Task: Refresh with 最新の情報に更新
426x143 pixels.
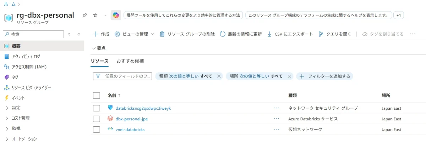Action: tap(241, 34)
